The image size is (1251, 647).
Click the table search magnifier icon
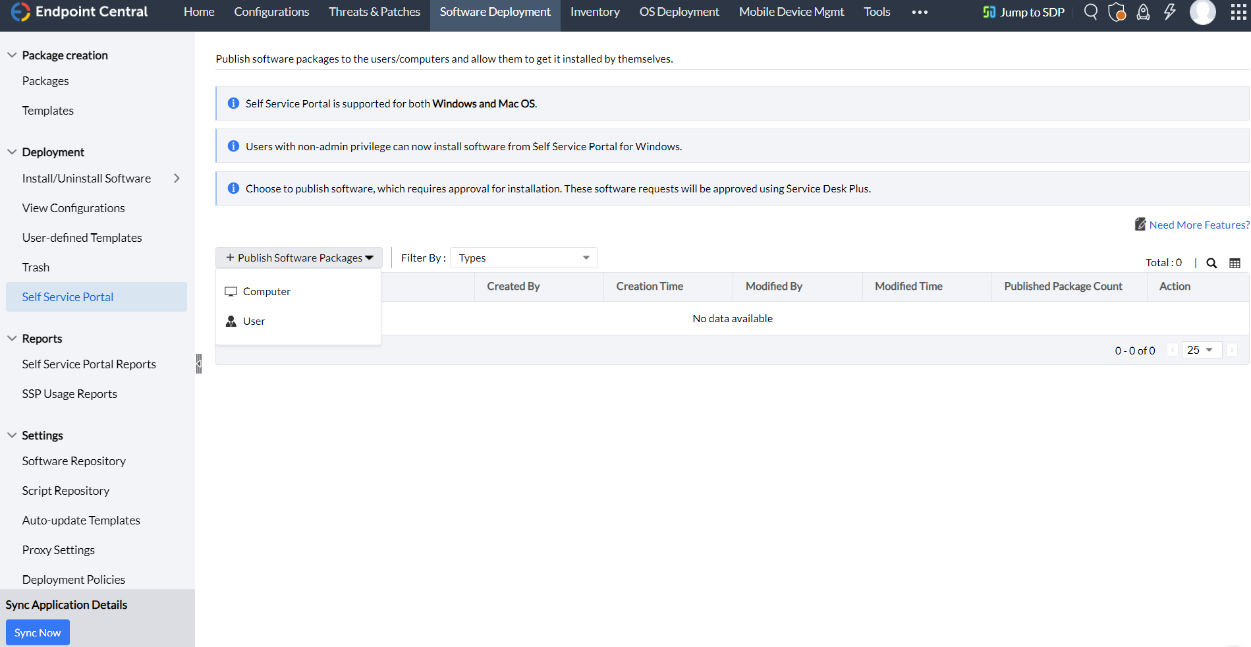coord(1211,263)
